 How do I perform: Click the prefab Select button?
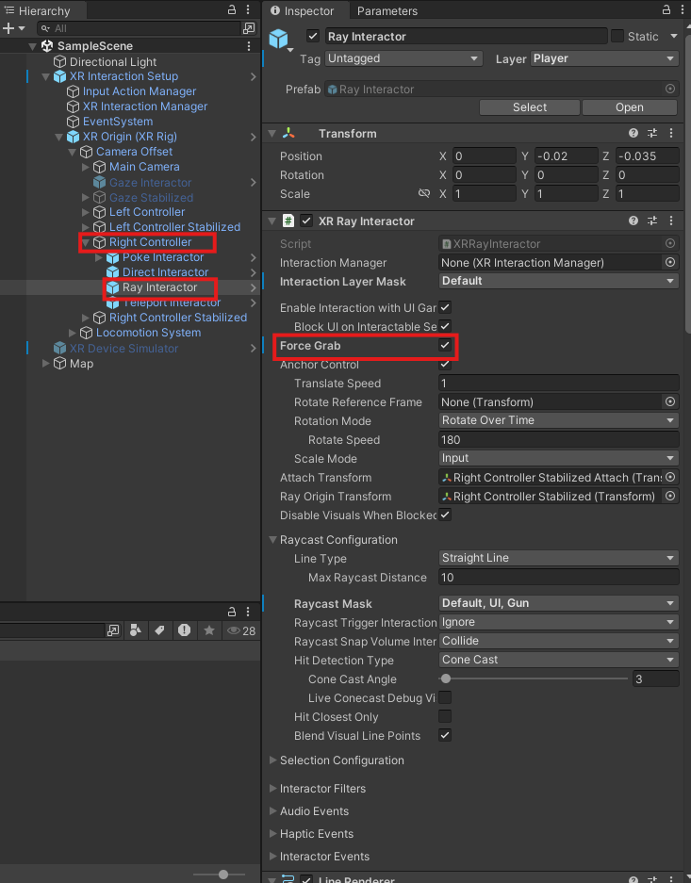pos(530,107)
